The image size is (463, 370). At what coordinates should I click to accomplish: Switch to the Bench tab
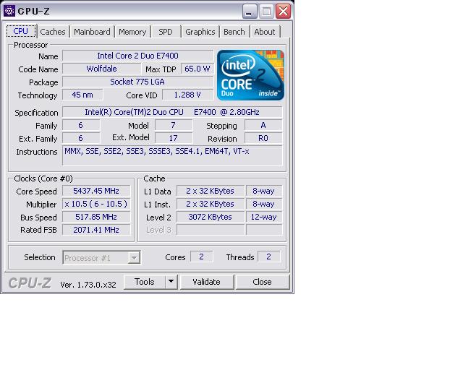(x=234, y=32)
